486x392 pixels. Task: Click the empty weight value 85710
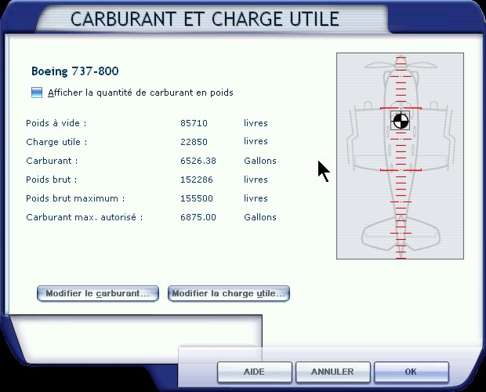tap(194, 123)
